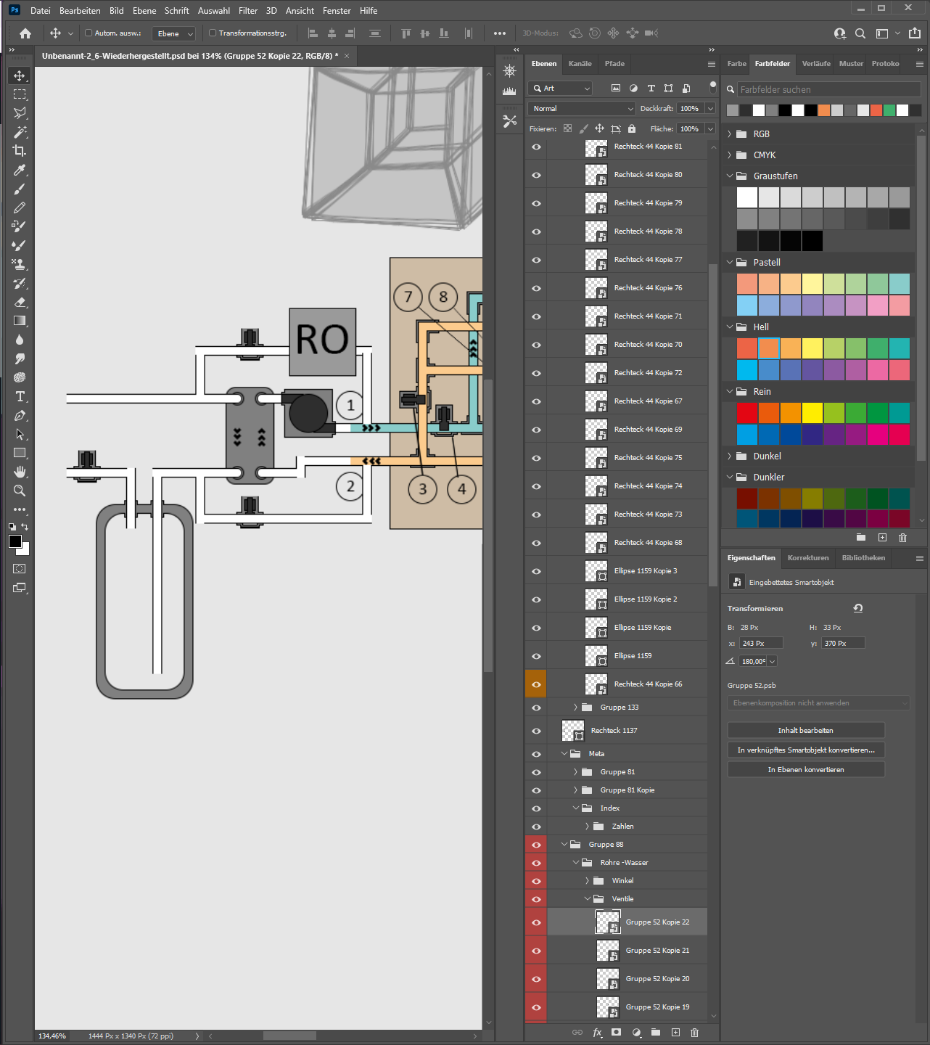Screen dimensions: 930x1045
Task: Expand the Dunkel swatch folder
Action: coord(730,456)
